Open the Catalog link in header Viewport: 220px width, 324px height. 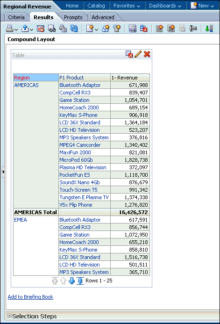96,6
